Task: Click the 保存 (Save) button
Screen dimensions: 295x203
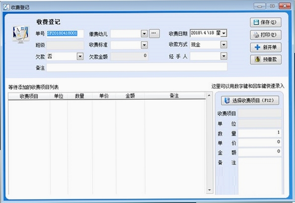Action: pyautogui.click(x=266, y=22)
